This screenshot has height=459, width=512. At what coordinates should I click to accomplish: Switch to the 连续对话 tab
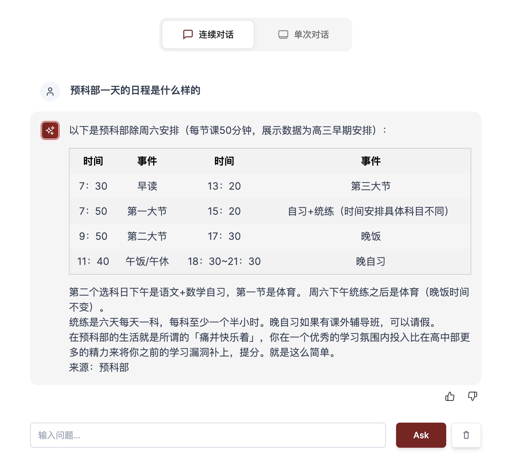point(208,34)
